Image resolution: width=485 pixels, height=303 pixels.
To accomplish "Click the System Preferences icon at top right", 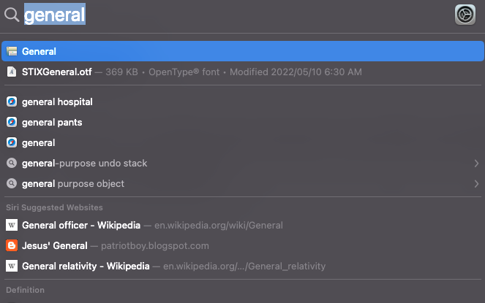I will (x=465, y=15).
